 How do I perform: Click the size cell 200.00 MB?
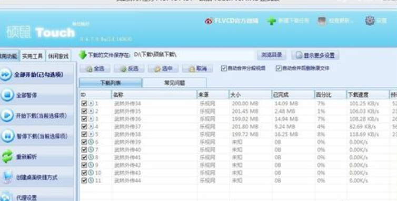(245, 104)
